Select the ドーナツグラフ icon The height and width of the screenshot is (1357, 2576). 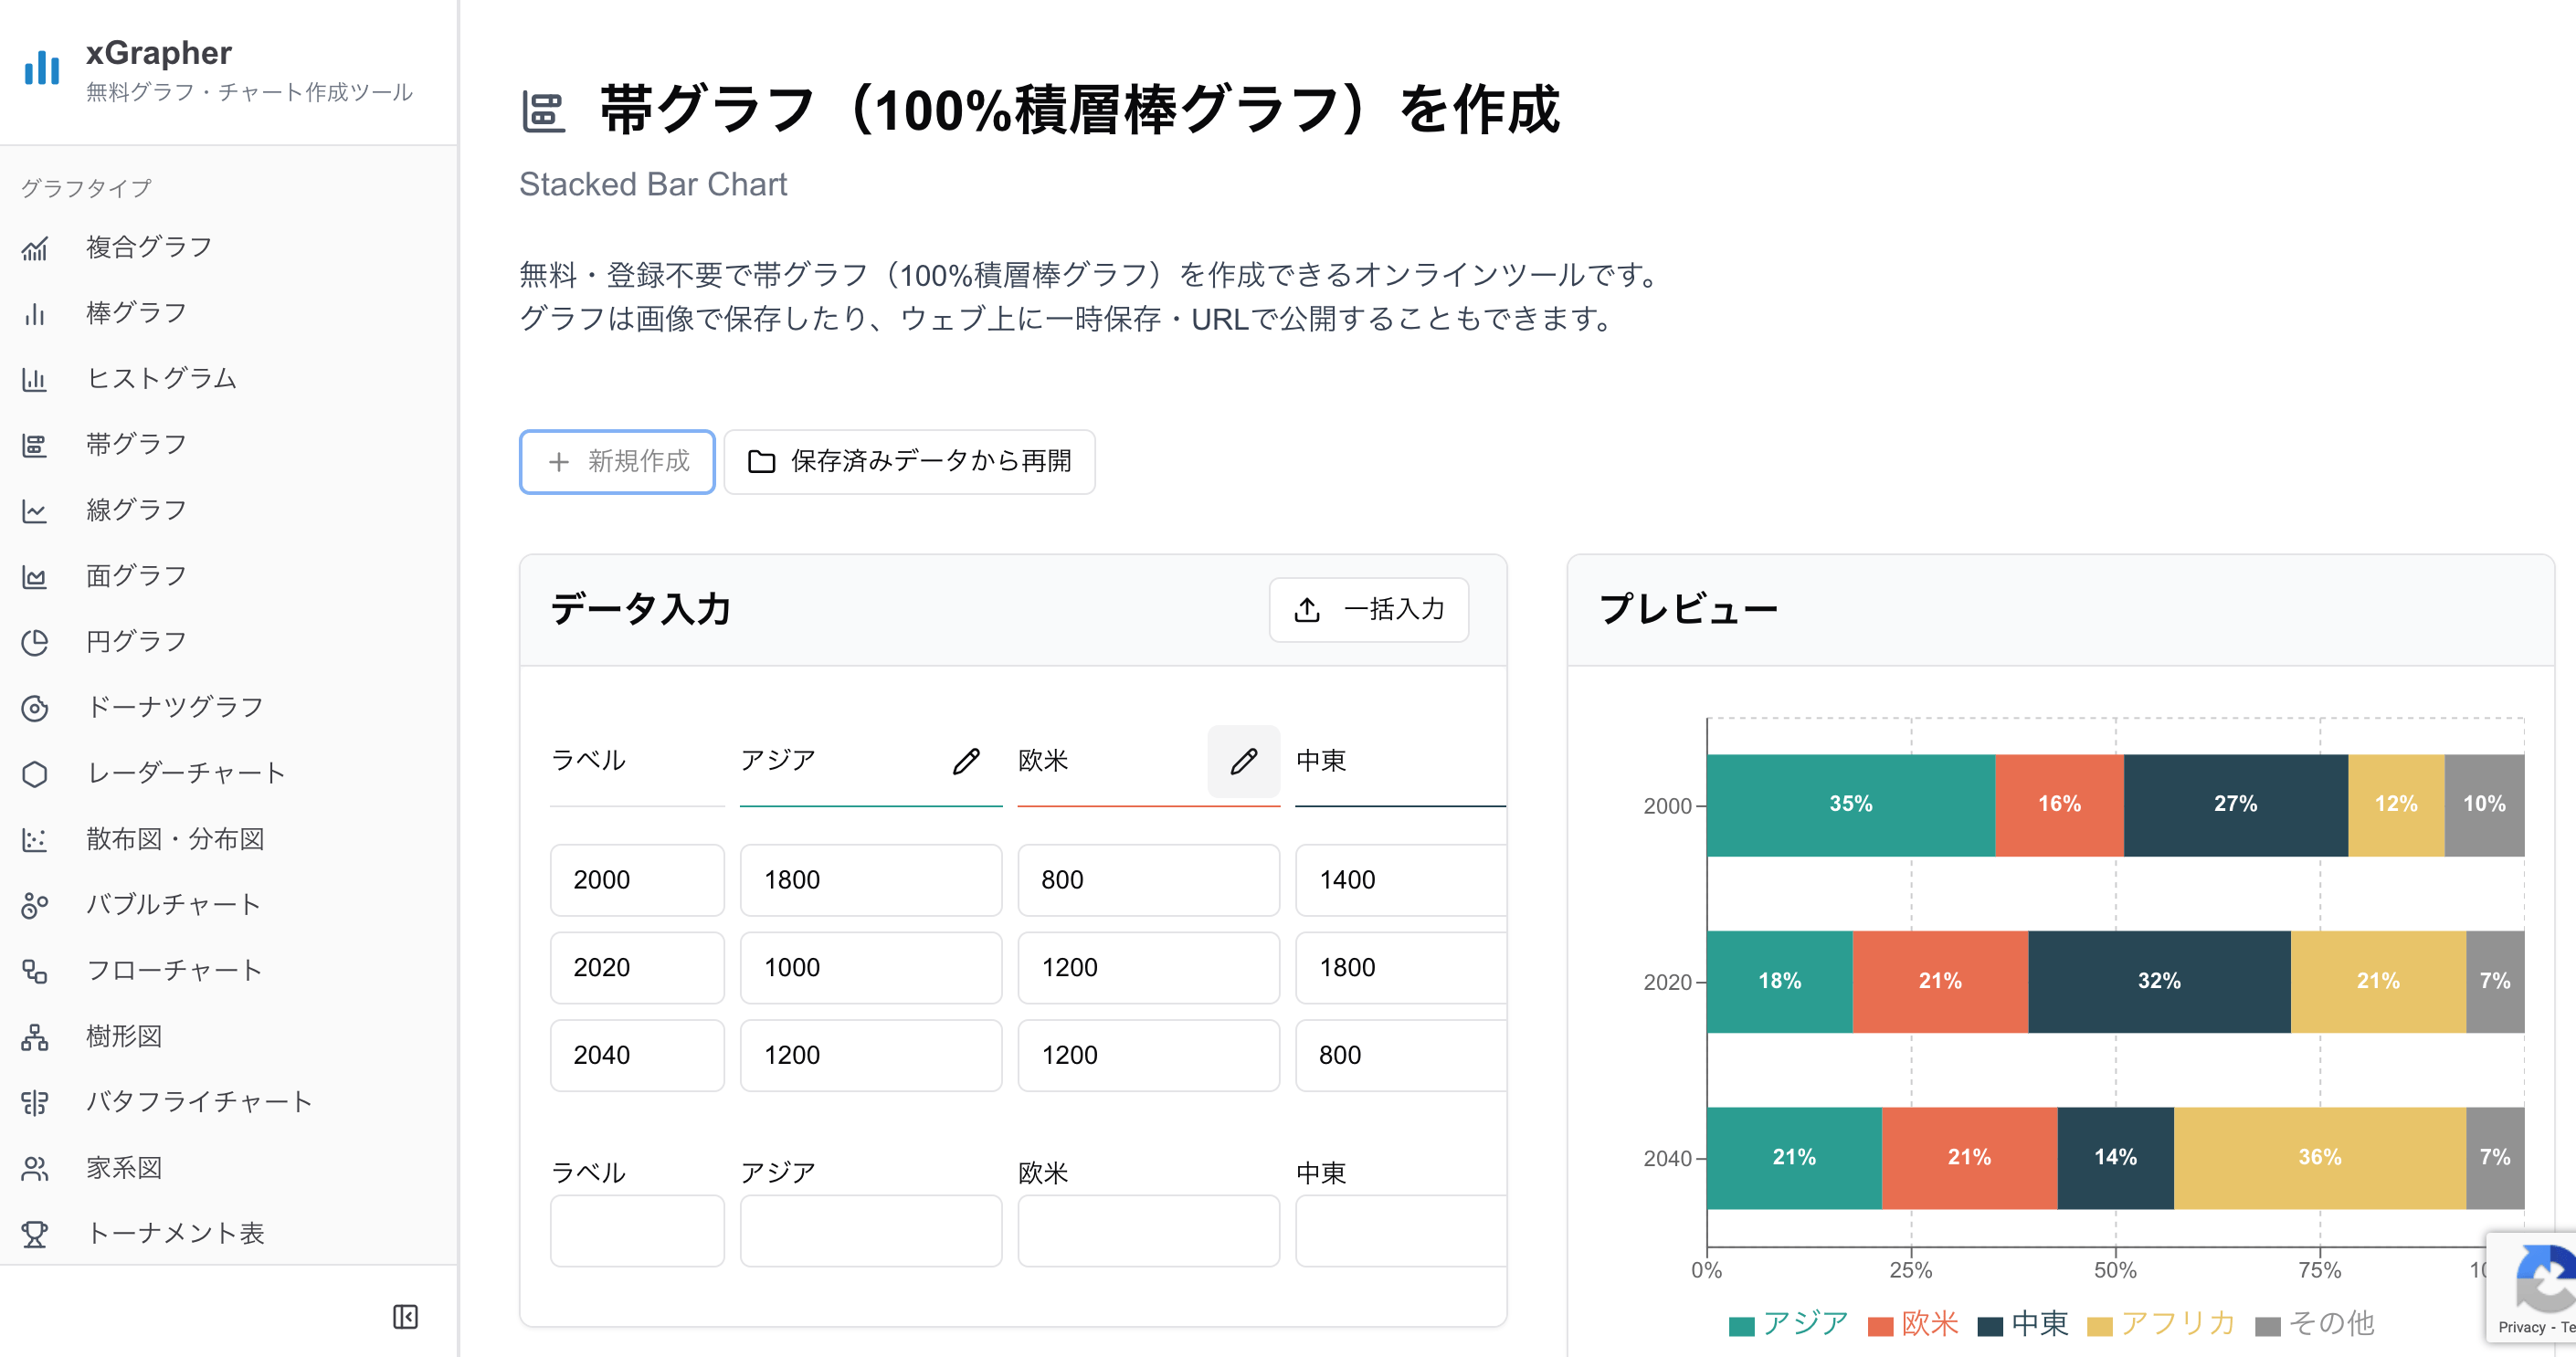36,706
